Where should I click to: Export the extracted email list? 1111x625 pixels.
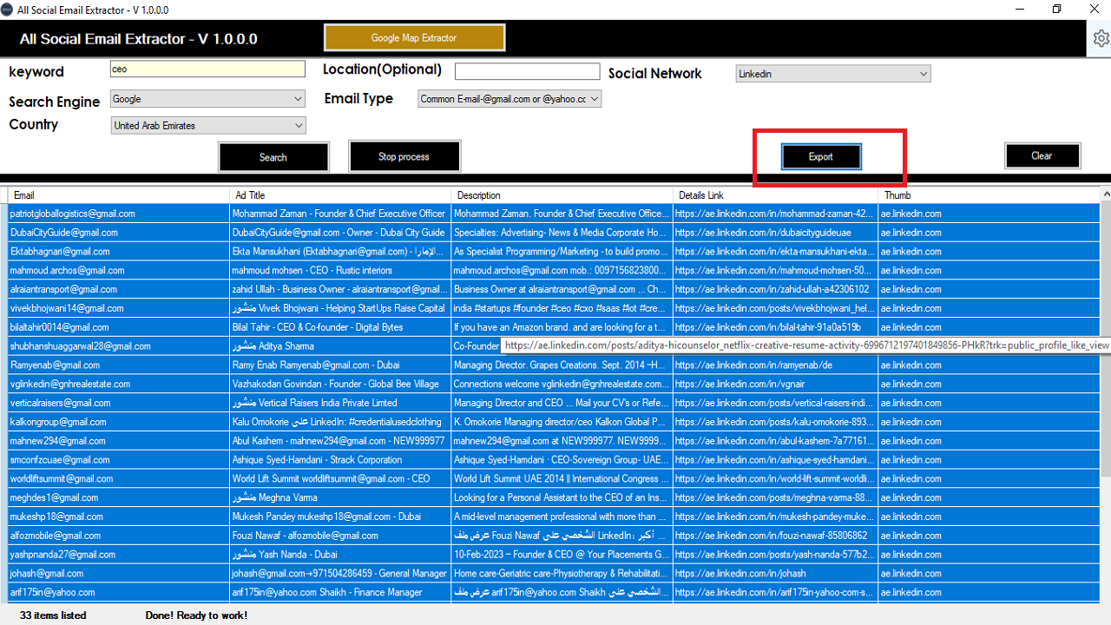pyautogui.click(x=820, y=156)
